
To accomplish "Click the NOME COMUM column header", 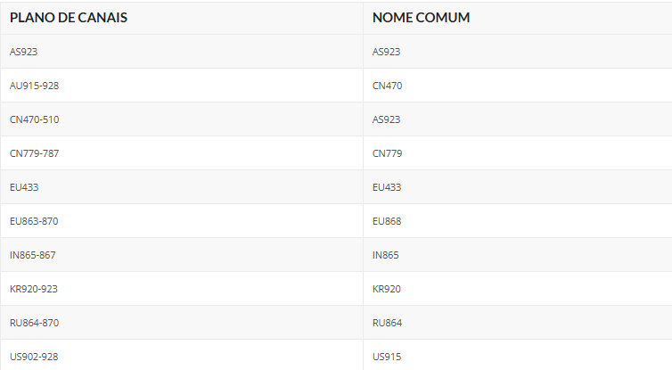I will 421,18.
